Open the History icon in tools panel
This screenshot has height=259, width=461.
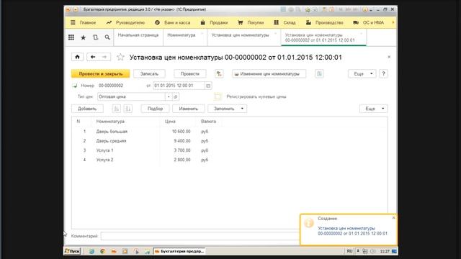[95, 37]
